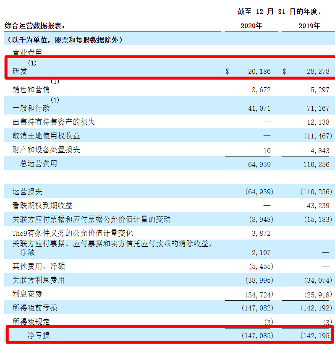
Task: Select the 2020年 column header
Action: (x=251, y=26)
